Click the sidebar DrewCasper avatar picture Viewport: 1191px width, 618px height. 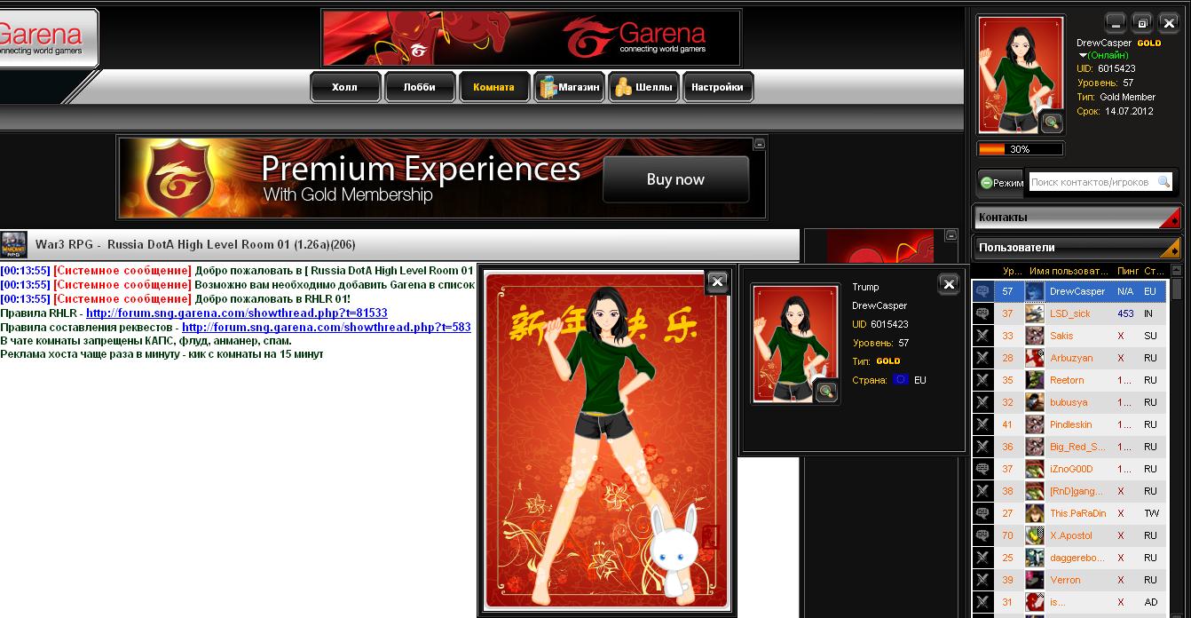(x=1020, y=75)
